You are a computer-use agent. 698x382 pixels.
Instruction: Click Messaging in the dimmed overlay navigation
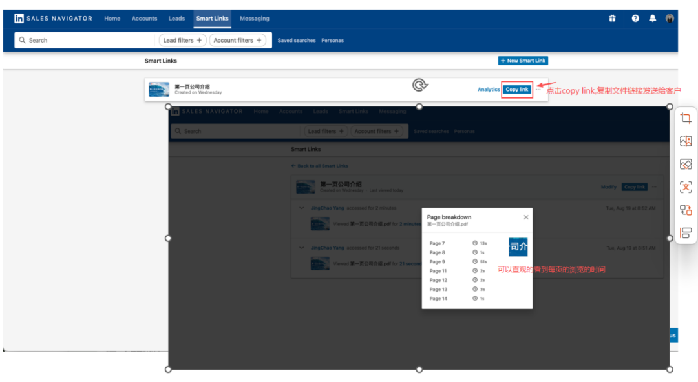pos(392,111)
